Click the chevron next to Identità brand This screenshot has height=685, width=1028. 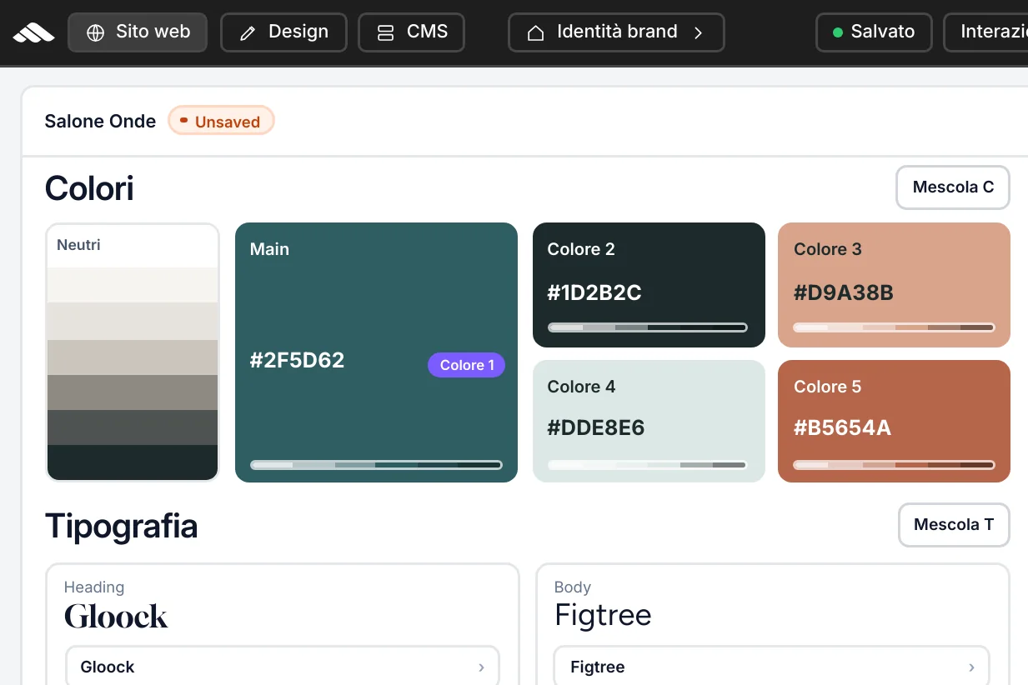coord(699,32)
